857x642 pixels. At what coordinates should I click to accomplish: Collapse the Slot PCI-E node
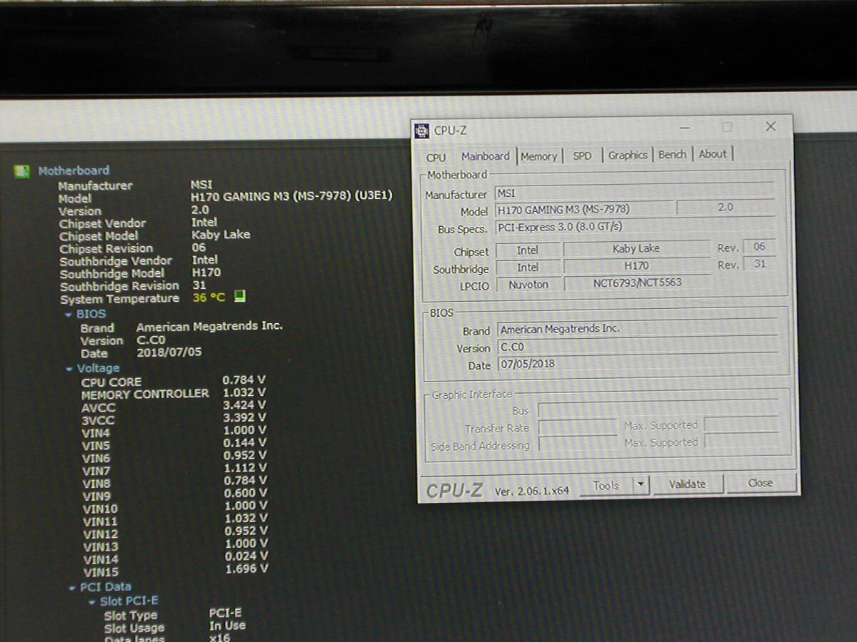point(93,602)
